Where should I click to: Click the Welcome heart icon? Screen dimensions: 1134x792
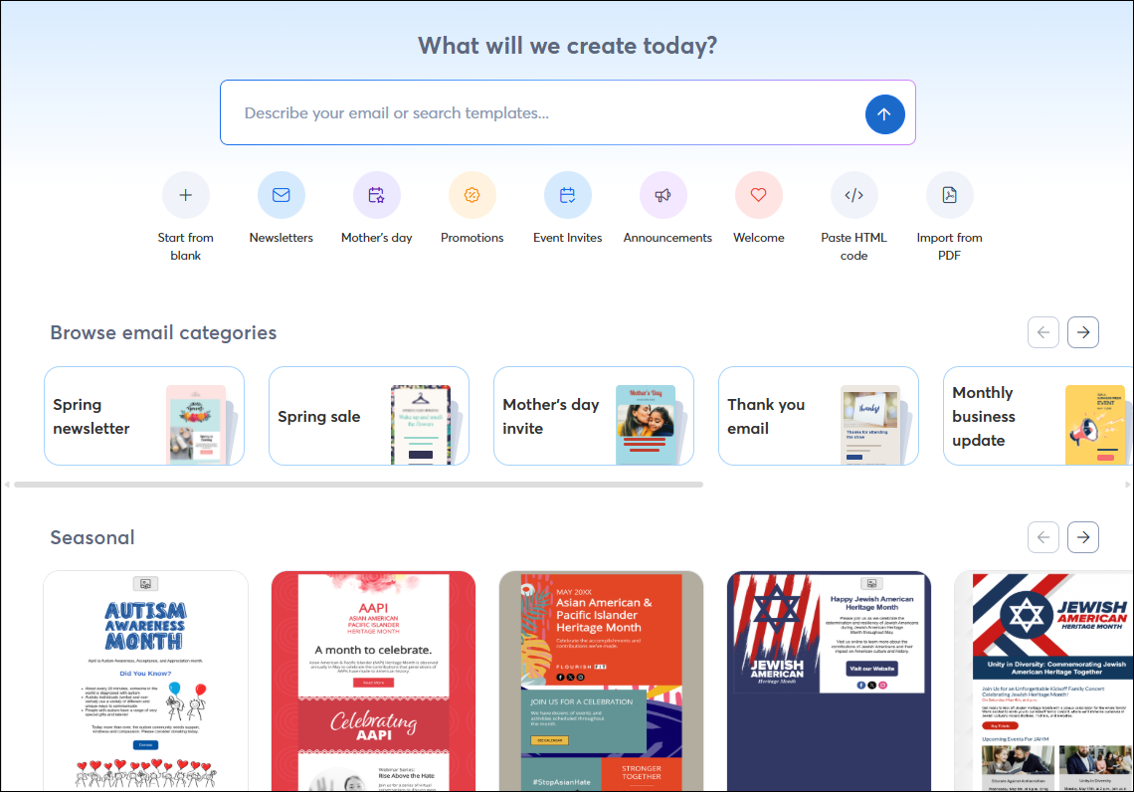click(x=759, y=195)
